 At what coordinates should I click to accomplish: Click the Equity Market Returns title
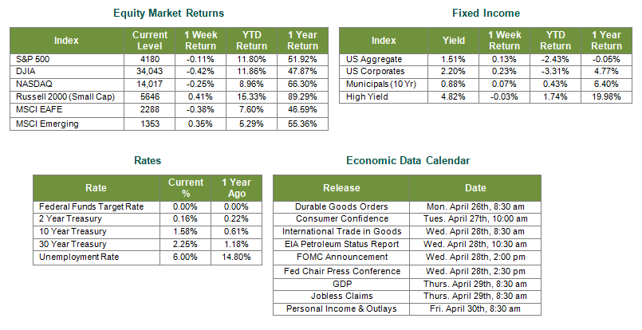tap(169, 13)
